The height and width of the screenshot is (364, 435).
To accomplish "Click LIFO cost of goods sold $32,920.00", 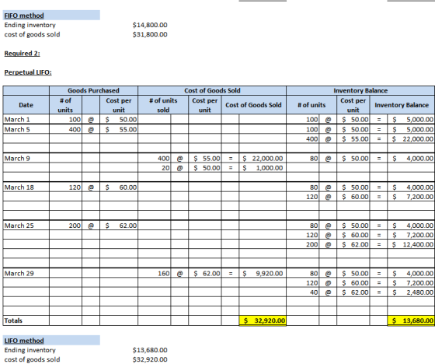I will tap(150, 359).
